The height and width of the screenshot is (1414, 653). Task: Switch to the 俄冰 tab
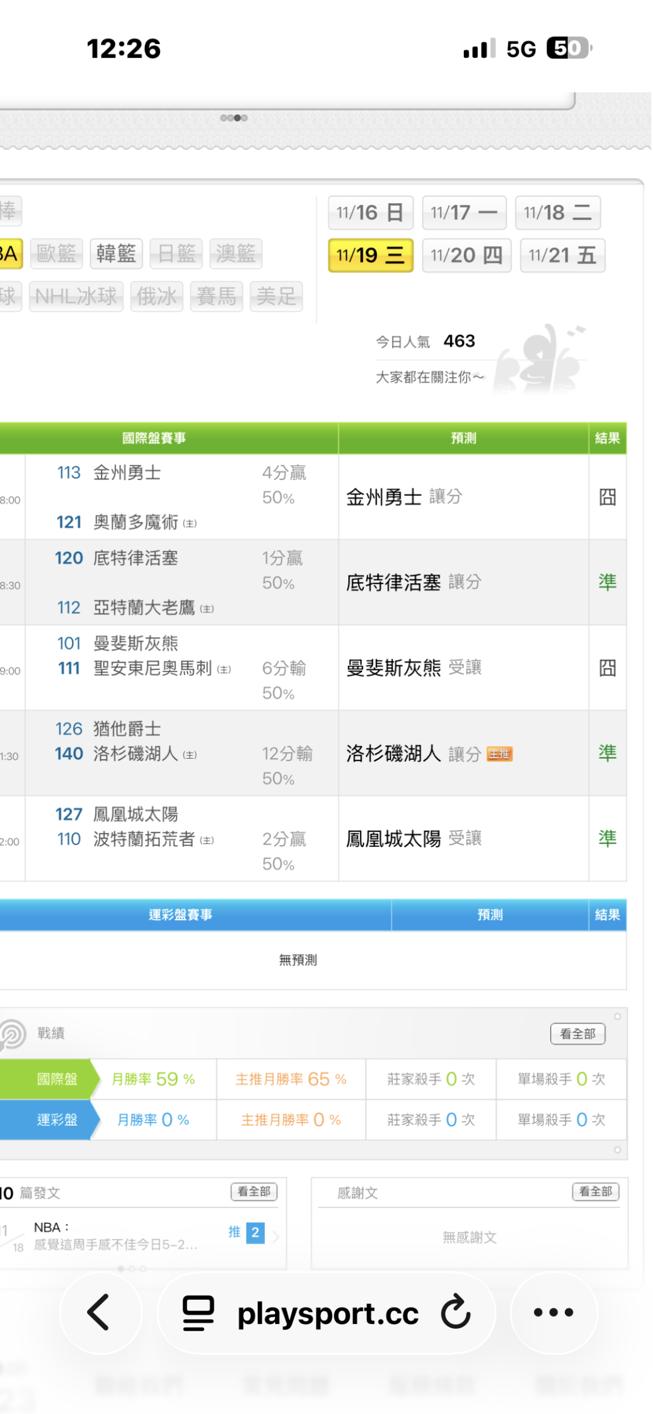(157, 296)
